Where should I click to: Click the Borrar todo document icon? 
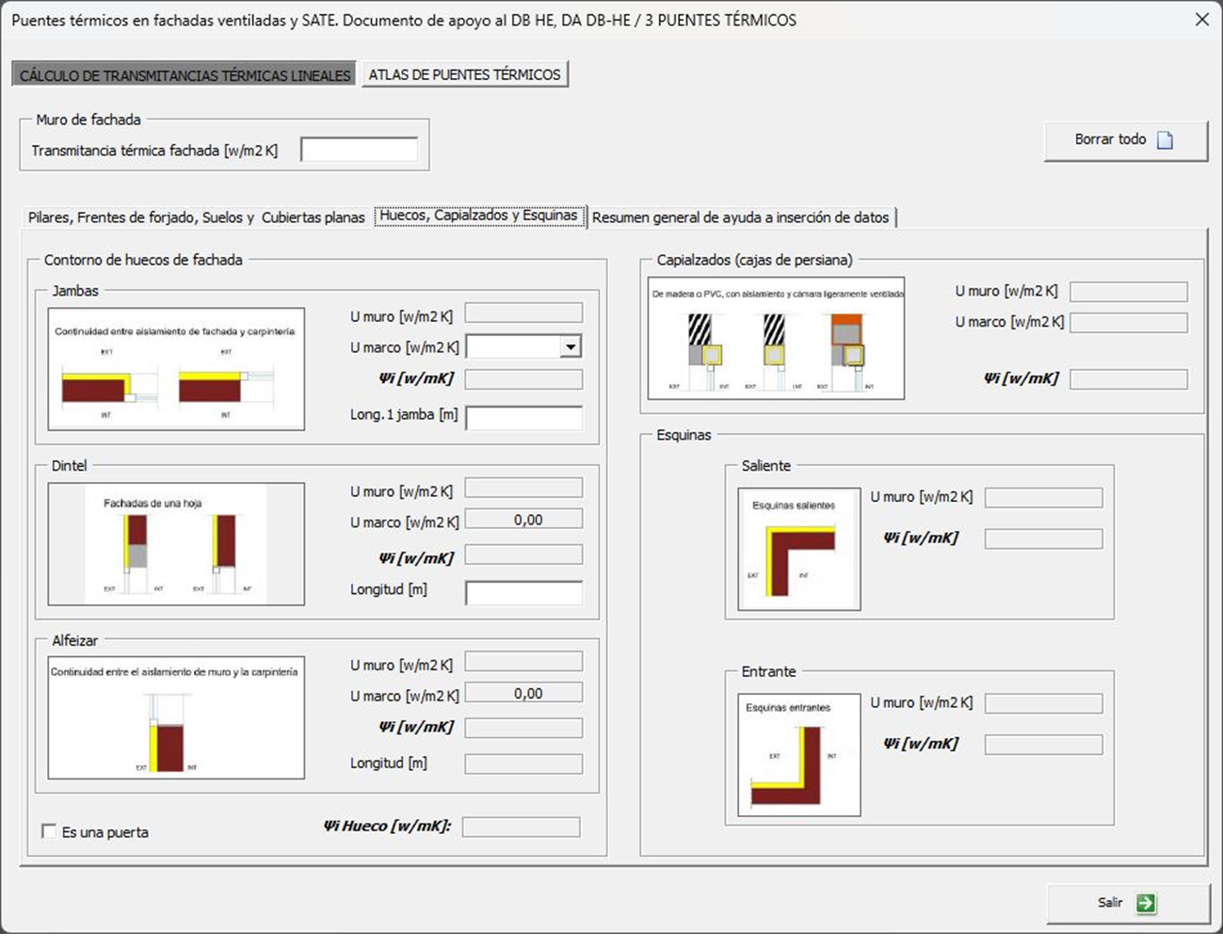1165,140
